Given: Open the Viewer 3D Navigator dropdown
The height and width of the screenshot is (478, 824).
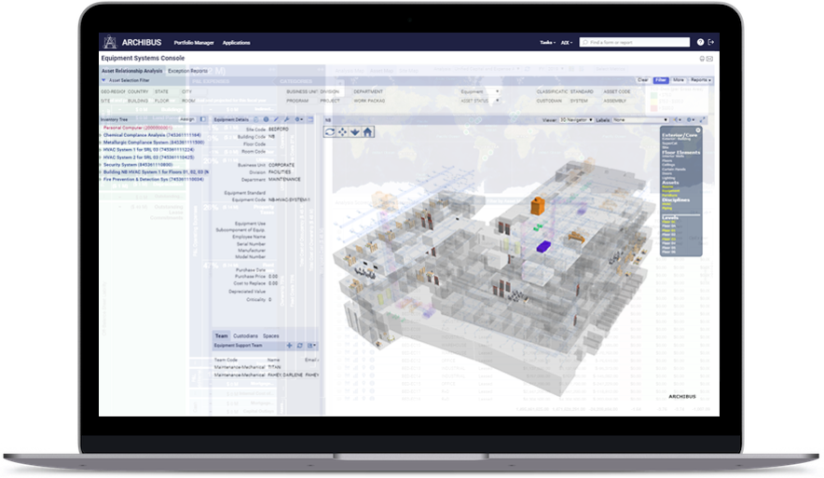Looking at the screenshot, I should (576, 120).
